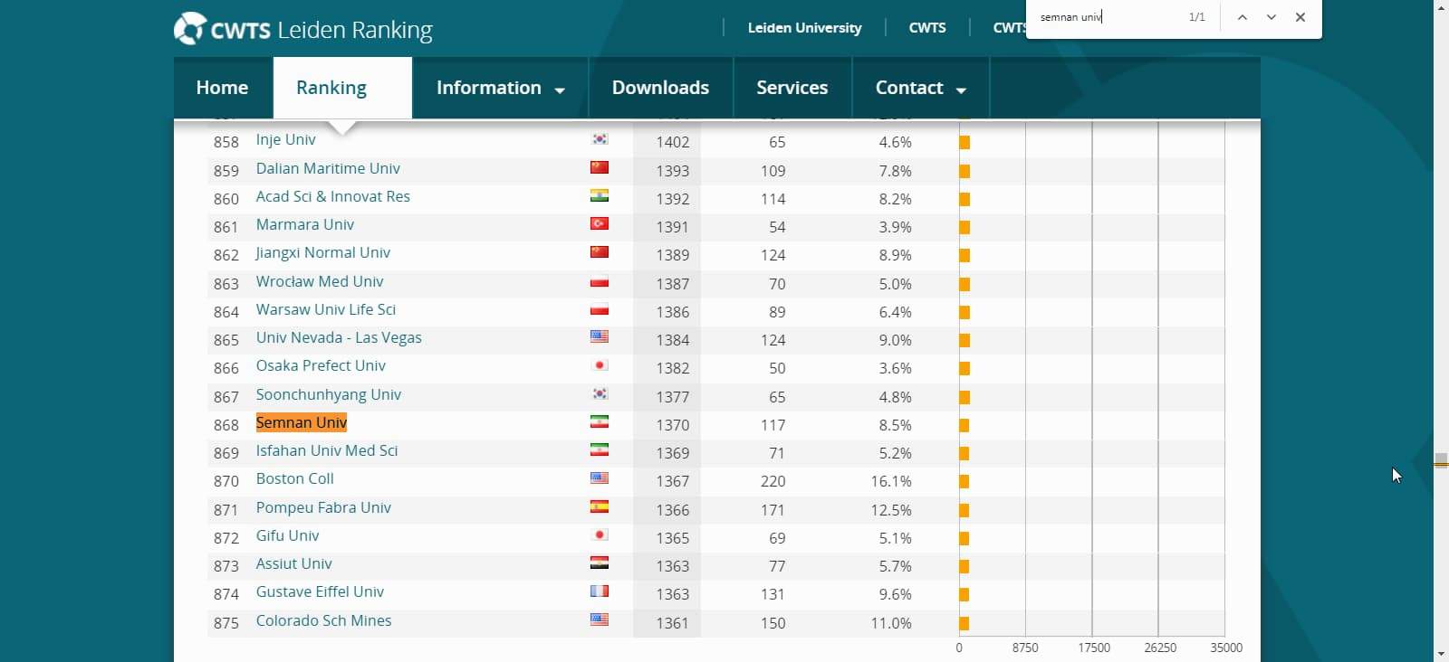
Task: Click orange bar in Semnan Univ row
Action: [964, 425]
